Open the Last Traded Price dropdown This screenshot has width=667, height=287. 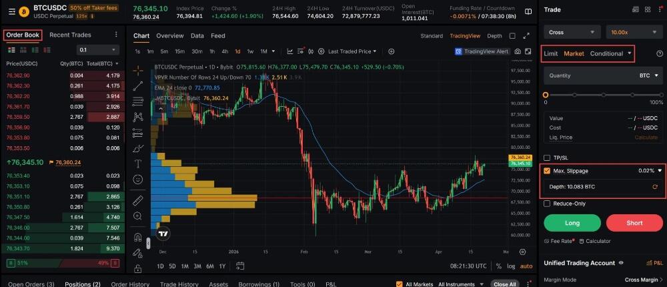(x=353, y=51)
